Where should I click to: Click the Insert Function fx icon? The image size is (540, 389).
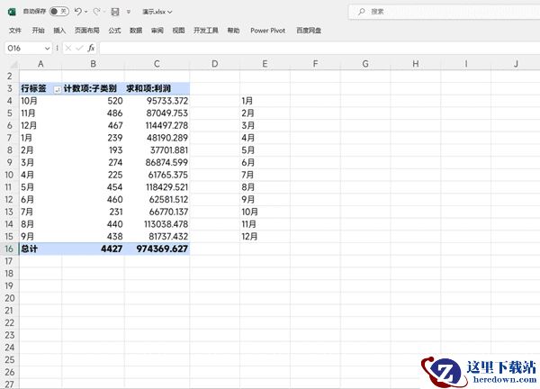(91, 48)
